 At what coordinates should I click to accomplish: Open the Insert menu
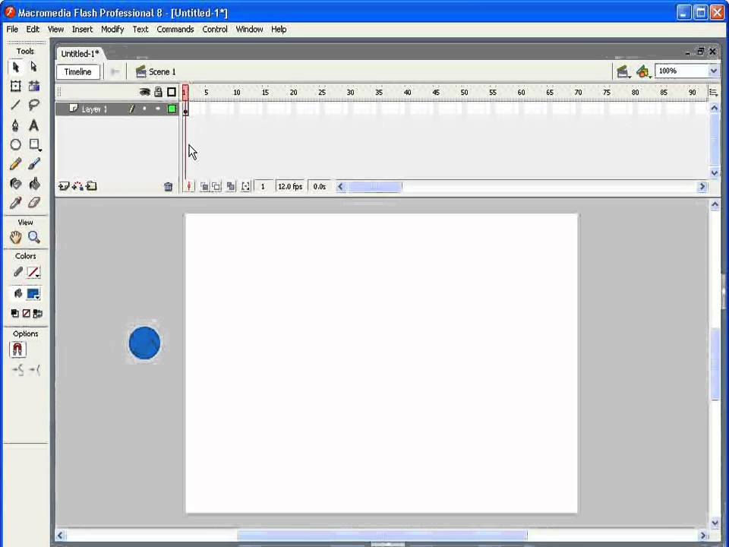click(82, 30)
